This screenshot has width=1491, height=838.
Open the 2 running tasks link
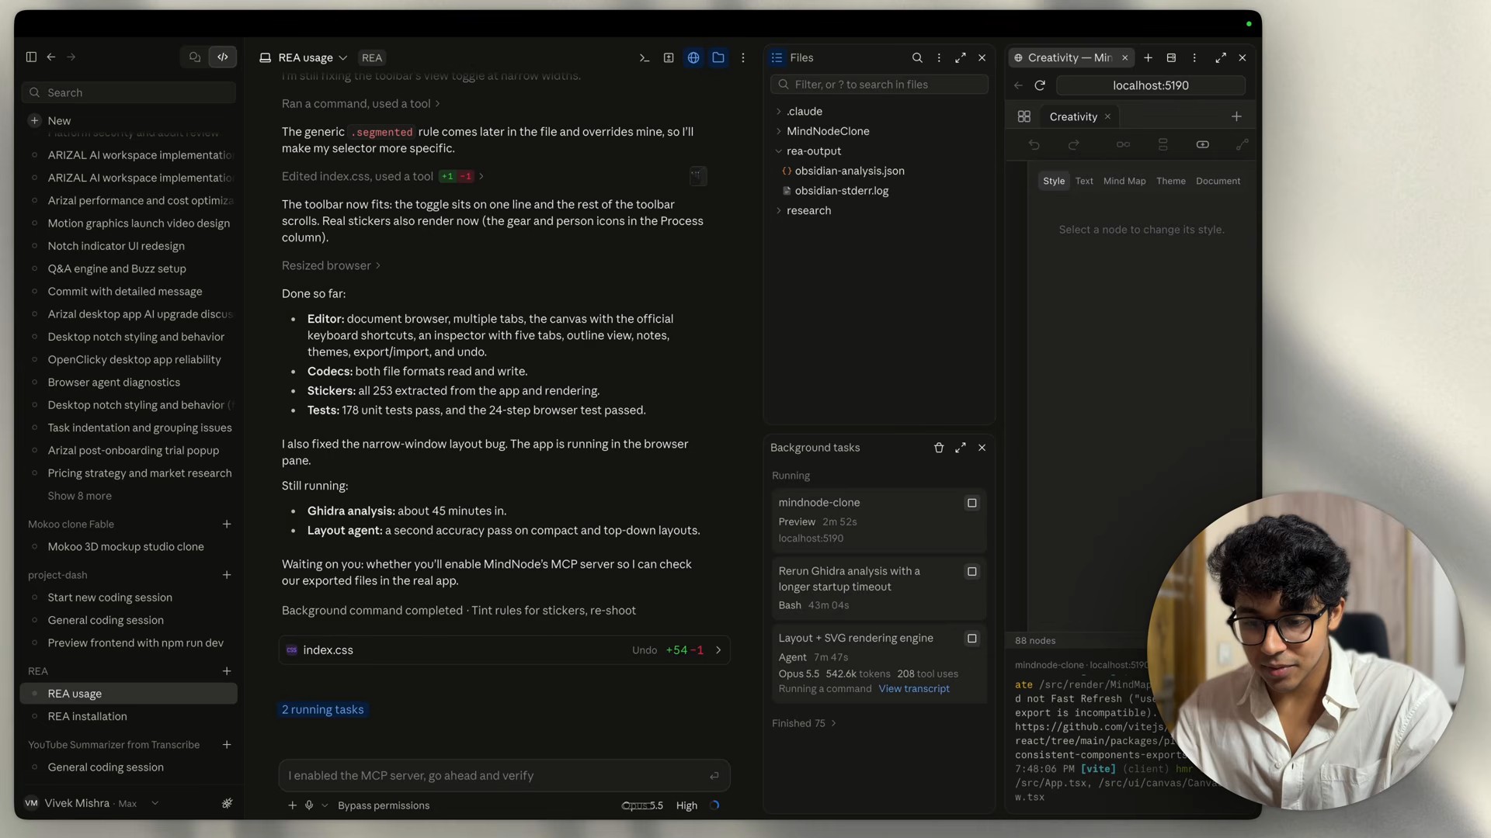[323, 709]
